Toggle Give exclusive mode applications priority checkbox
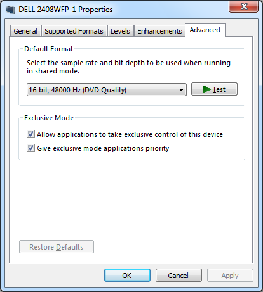 30,148
